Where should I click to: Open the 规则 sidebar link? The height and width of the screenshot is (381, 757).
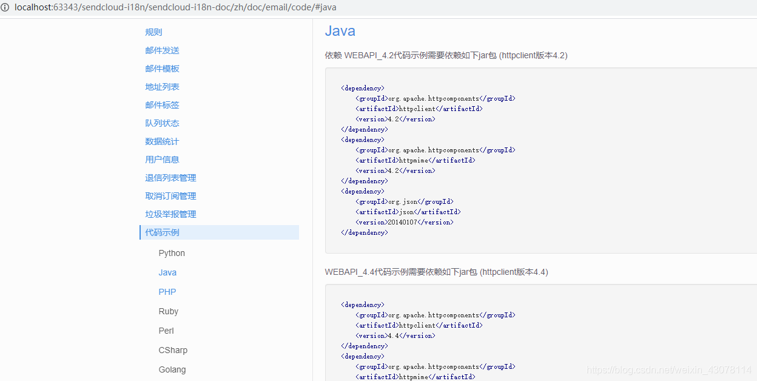[x=153, y=32]
